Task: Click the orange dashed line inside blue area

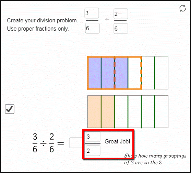Action: pyautogui.click(x=115, y=73)
